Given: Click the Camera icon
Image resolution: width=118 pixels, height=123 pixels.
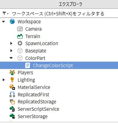Looking at the screenshot, I should 20,29.
